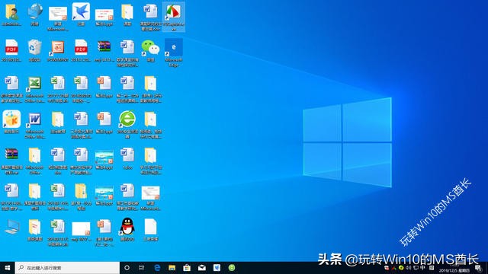Open the date and time in system tray

(x=454, y=269)
